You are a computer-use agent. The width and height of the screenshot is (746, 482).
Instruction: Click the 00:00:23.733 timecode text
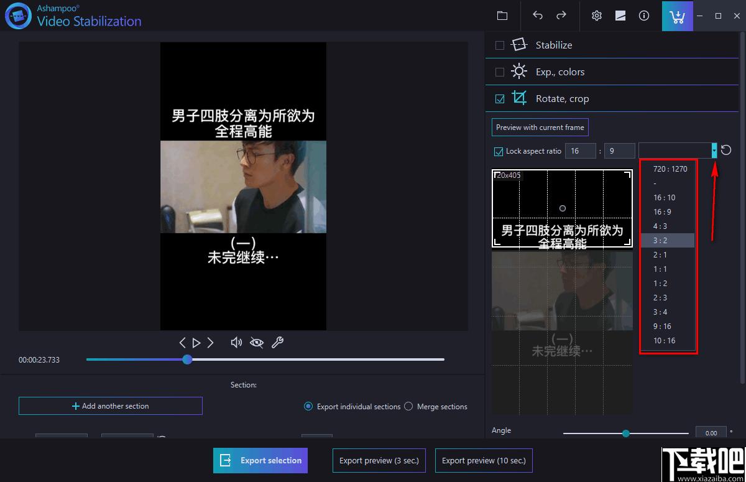pyautogui.click(x=39, y=360)
